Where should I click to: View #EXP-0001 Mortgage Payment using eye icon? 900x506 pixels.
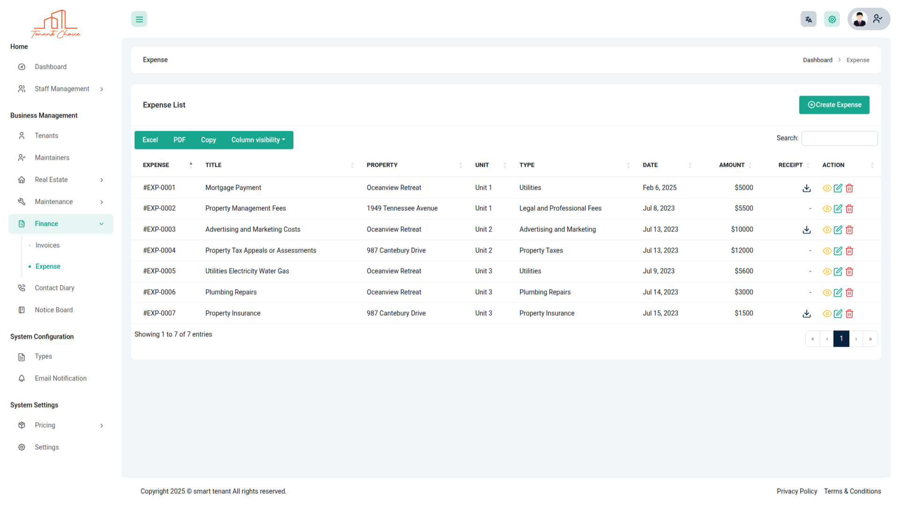(x=827, y=188)
